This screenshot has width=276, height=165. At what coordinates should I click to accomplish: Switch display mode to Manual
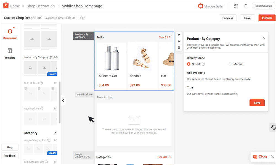230,64
